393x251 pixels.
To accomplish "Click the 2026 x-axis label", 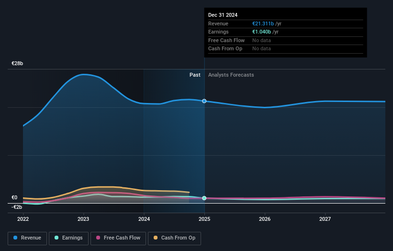I will click(x=265, y=219).
